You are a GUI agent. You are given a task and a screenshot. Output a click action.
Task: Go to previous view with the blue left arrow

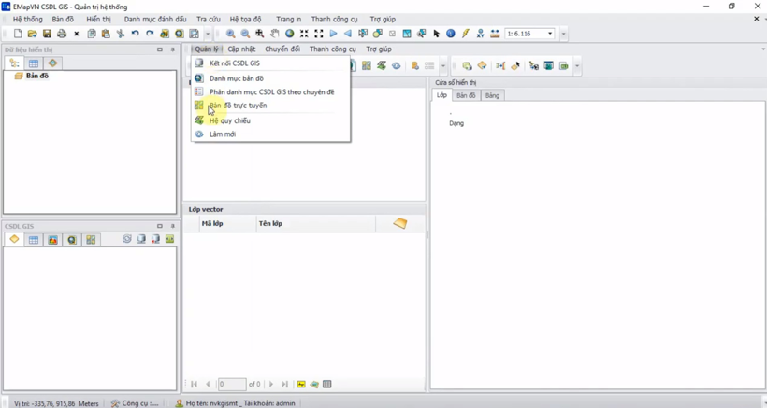point(348,34)
